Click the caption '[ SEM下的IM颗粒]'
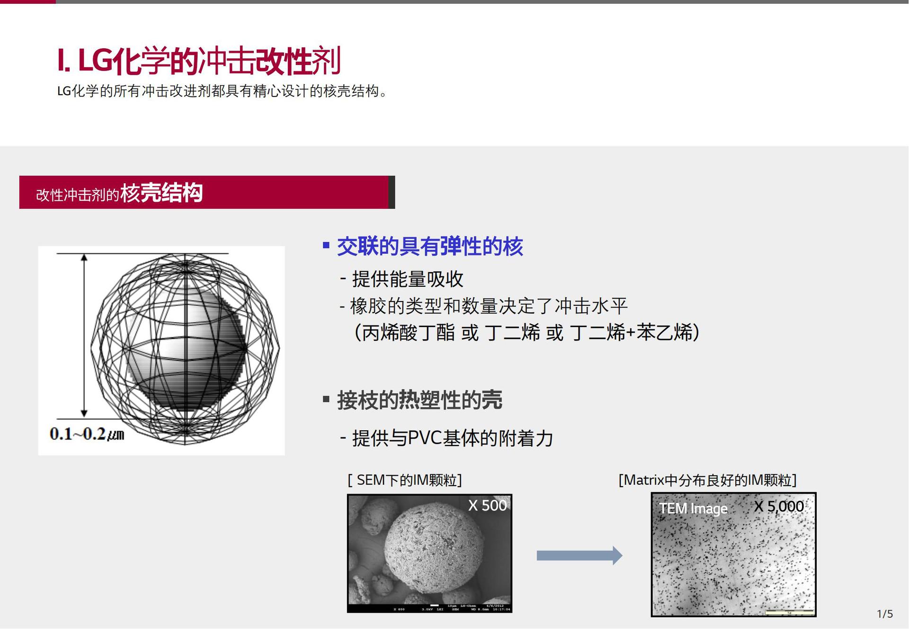Image resolution: width=909 pixels, height=629 pixels. pyautogui.click(x=405, y=480)
